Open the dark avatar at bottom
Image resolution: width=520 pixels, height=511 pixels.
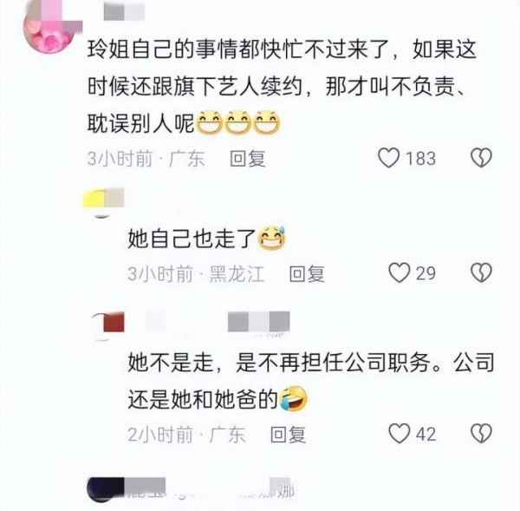tap(106, 490)
